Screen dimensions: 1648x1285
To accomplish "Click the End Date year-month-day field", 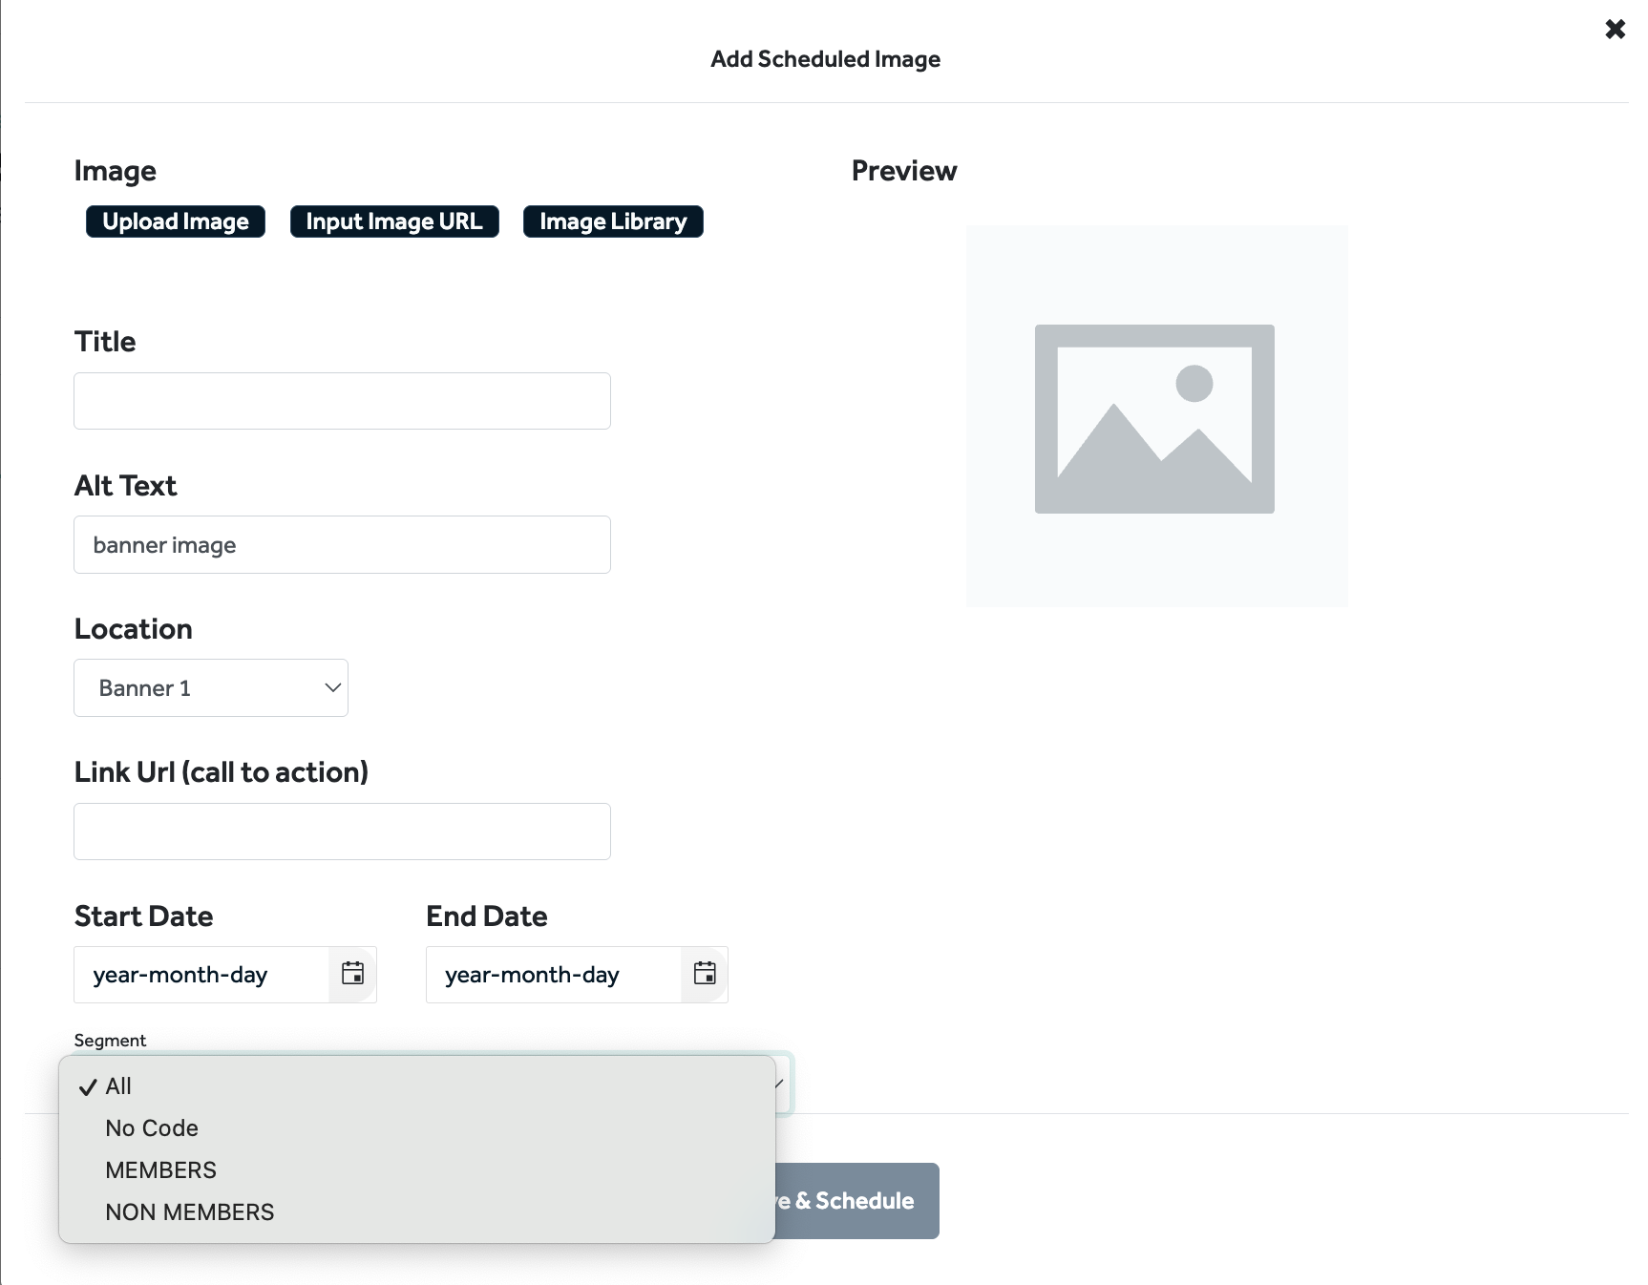I will pos(554,975).
